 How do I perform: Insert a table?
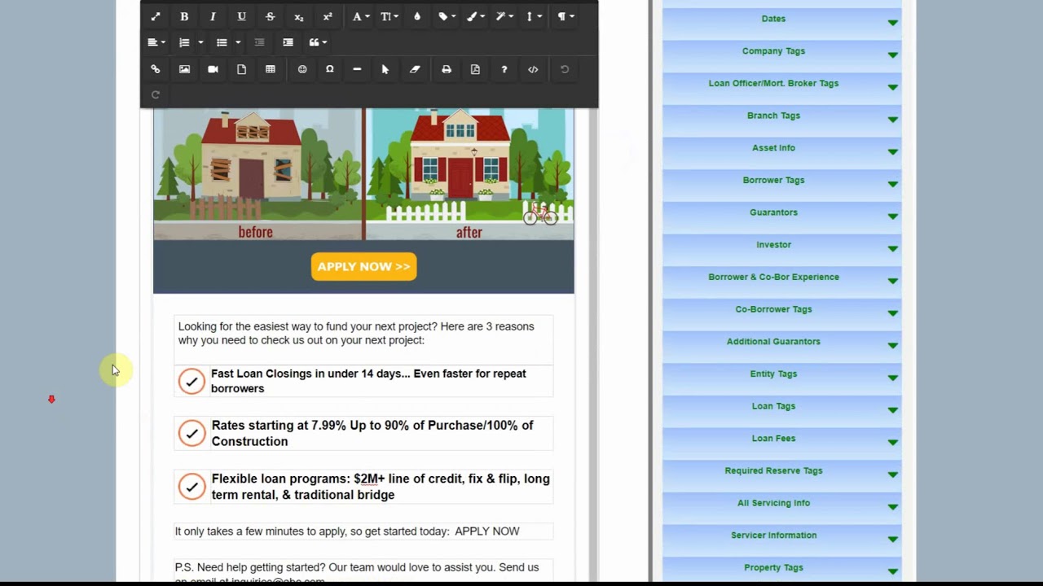tap(271, 69)
